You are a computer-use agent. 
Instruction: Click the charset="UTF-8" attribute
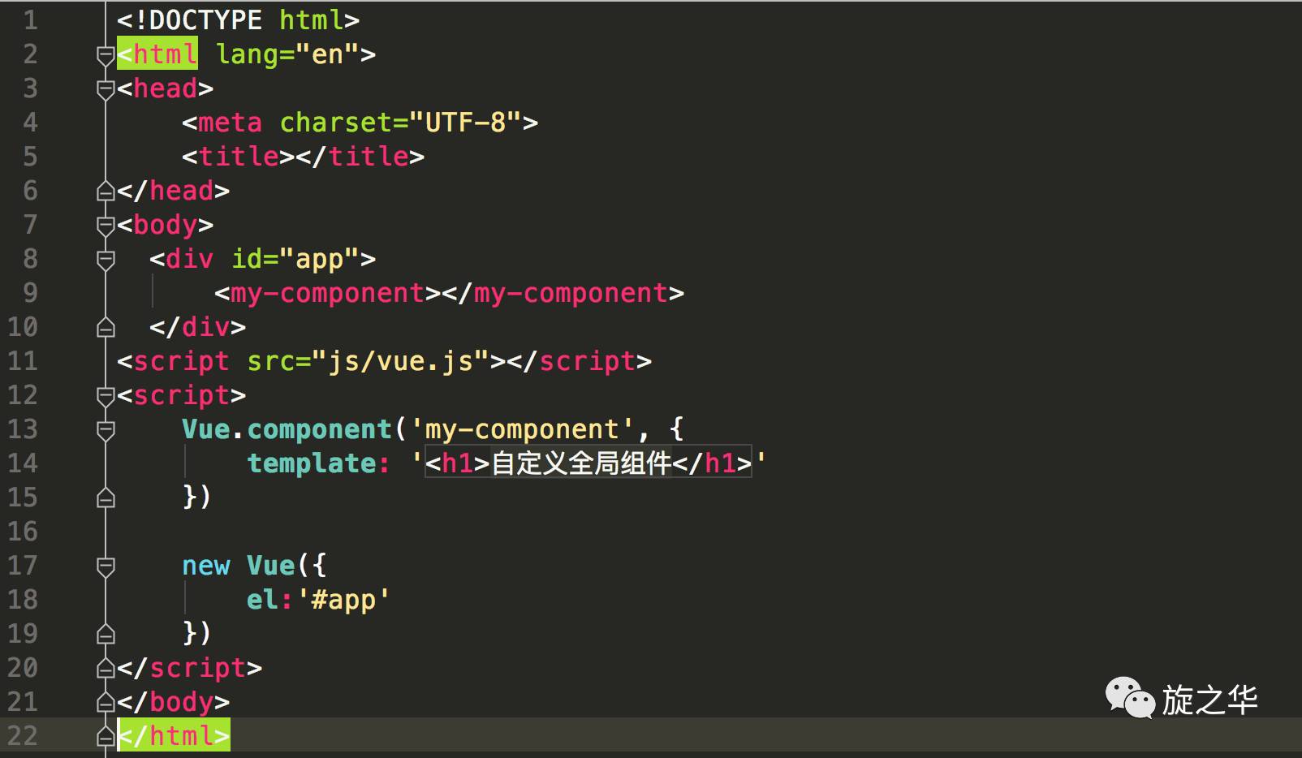(400, 123)
